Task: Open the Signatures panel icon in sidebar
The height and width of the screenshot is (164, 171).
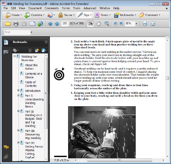Action: tap(6, 52)
